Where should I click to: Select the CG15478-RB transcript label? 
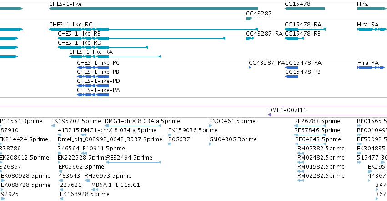click(x=302, y=34)
